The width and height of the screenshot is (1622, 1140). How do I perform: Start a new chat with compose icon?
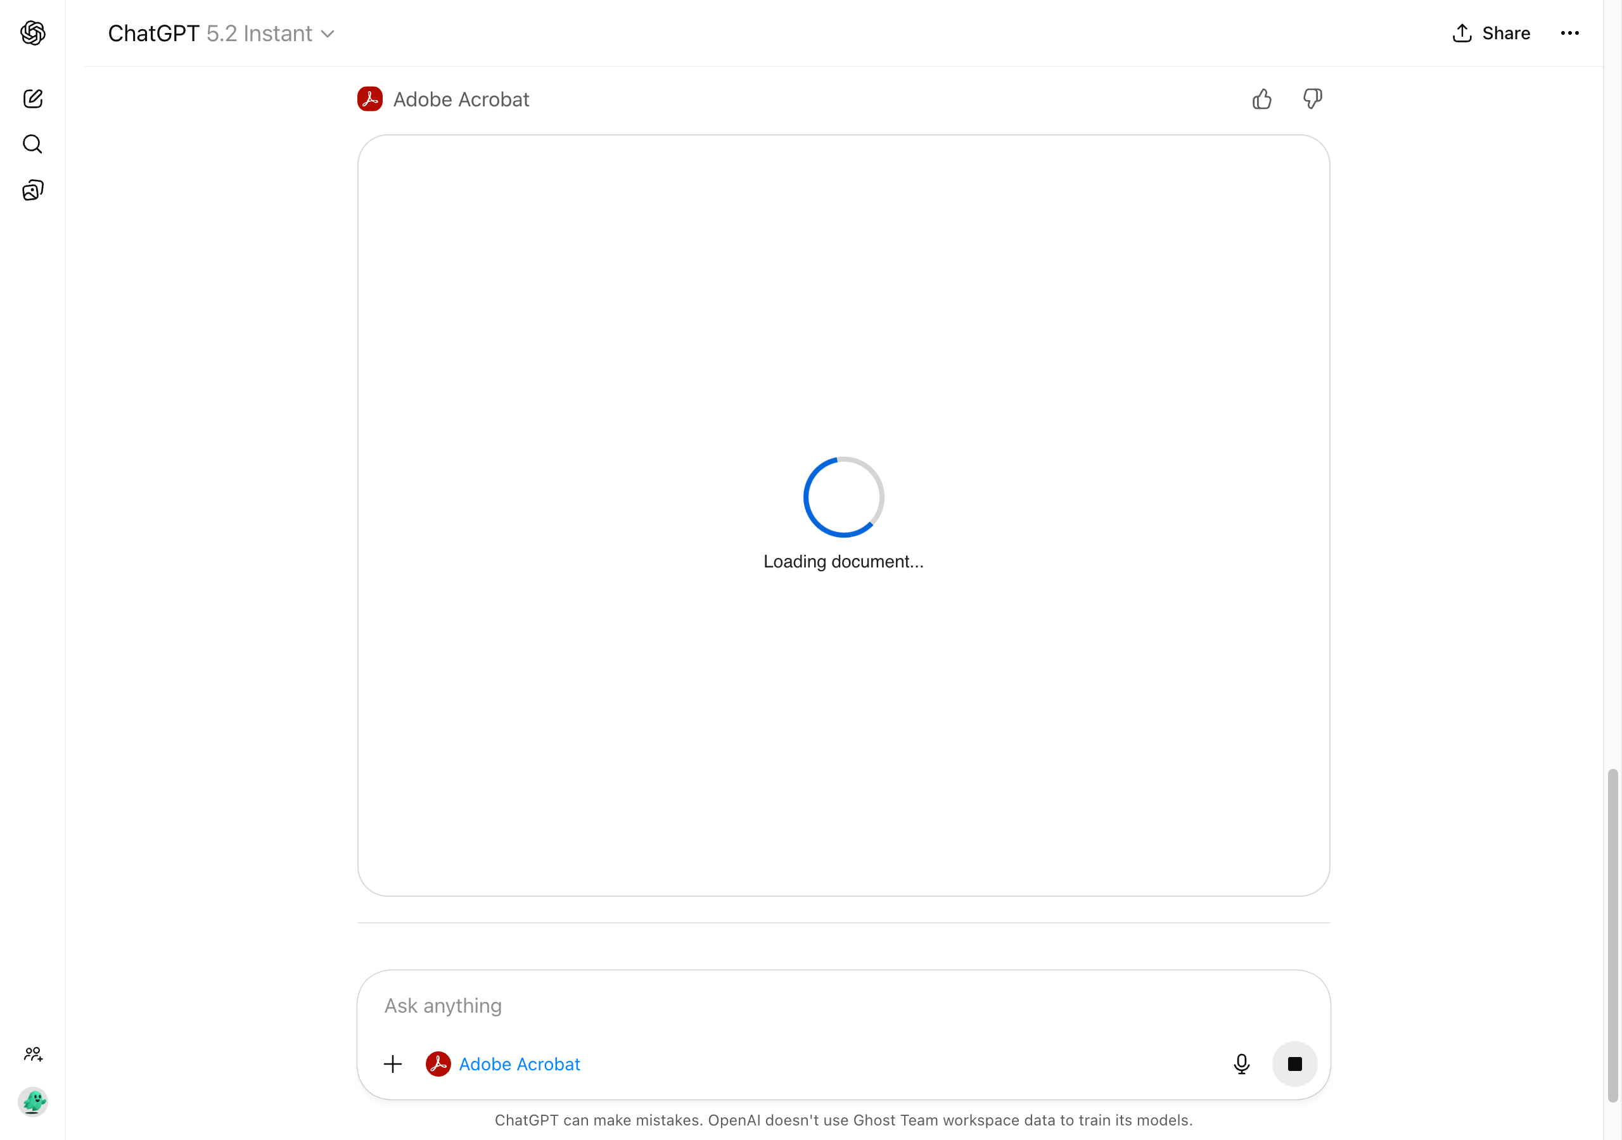pos(32,99)
